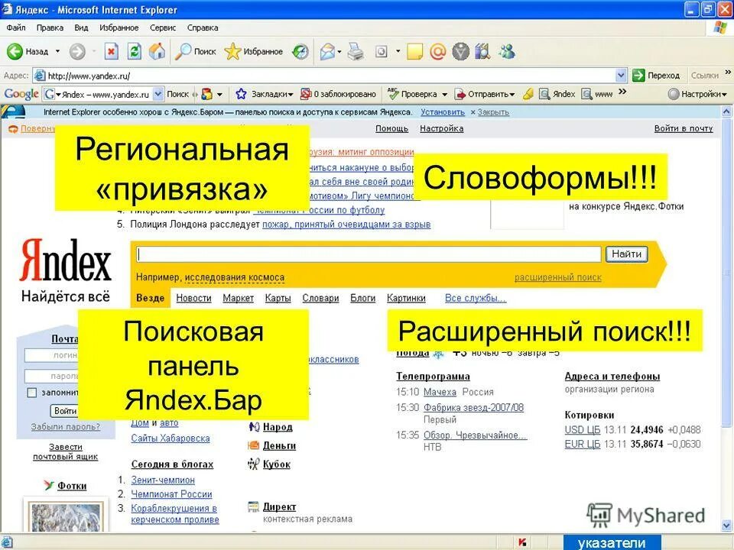Open the address bar dropdown list
Screen dimensions: 734x550
pyautogui.click(x=621, y=75)
